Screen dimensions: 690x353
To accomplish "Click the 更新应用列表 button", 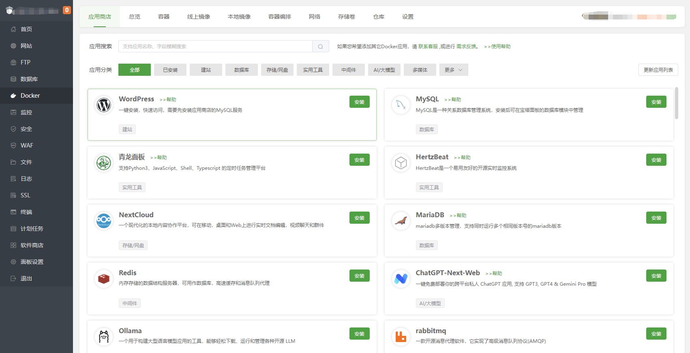I will 658,70.
